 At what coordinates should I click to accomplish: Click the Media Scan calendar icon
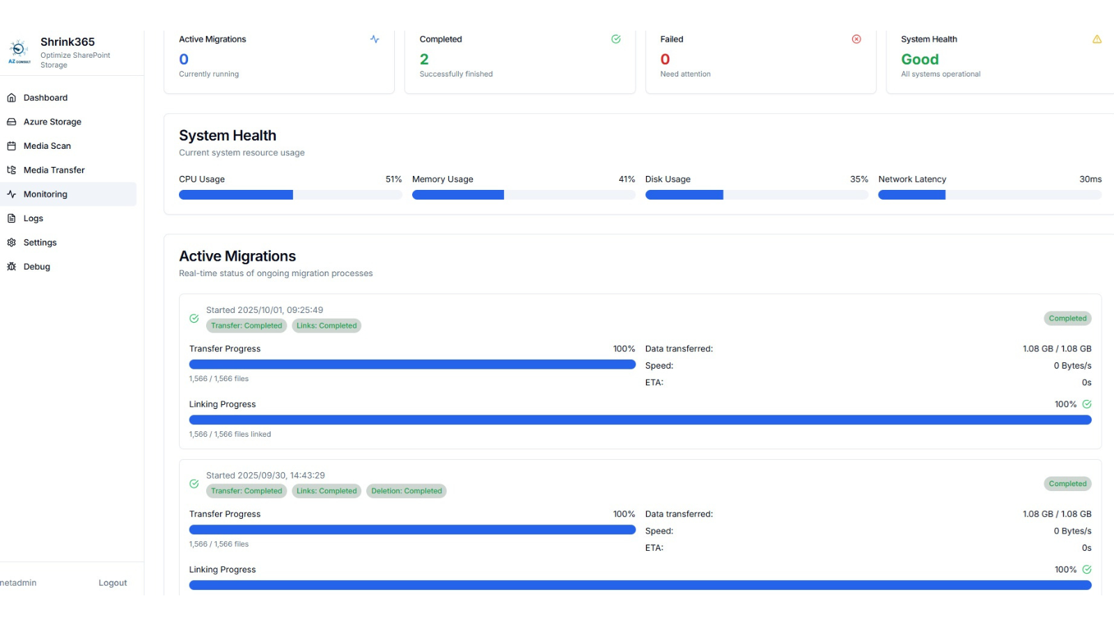click(x=11, y=146)
